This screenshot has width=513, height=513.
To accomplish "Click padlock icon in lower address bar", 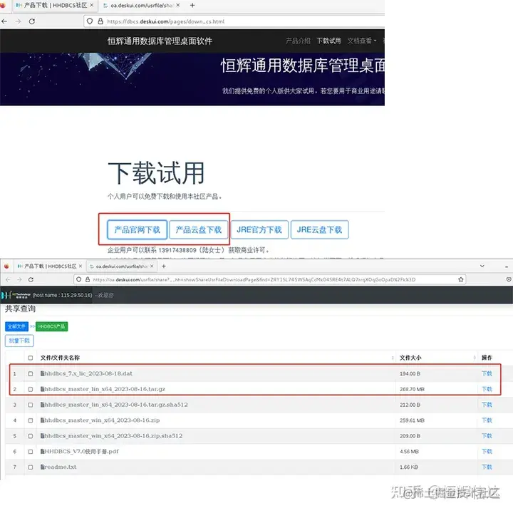I will pyautogui.click(x=88, y=280).
